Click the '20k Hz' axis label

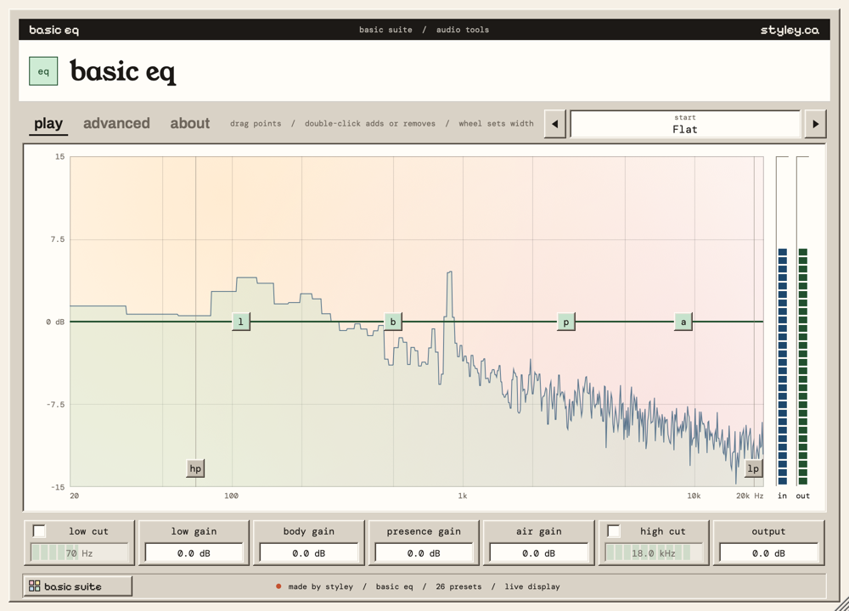tap(750, 496)
